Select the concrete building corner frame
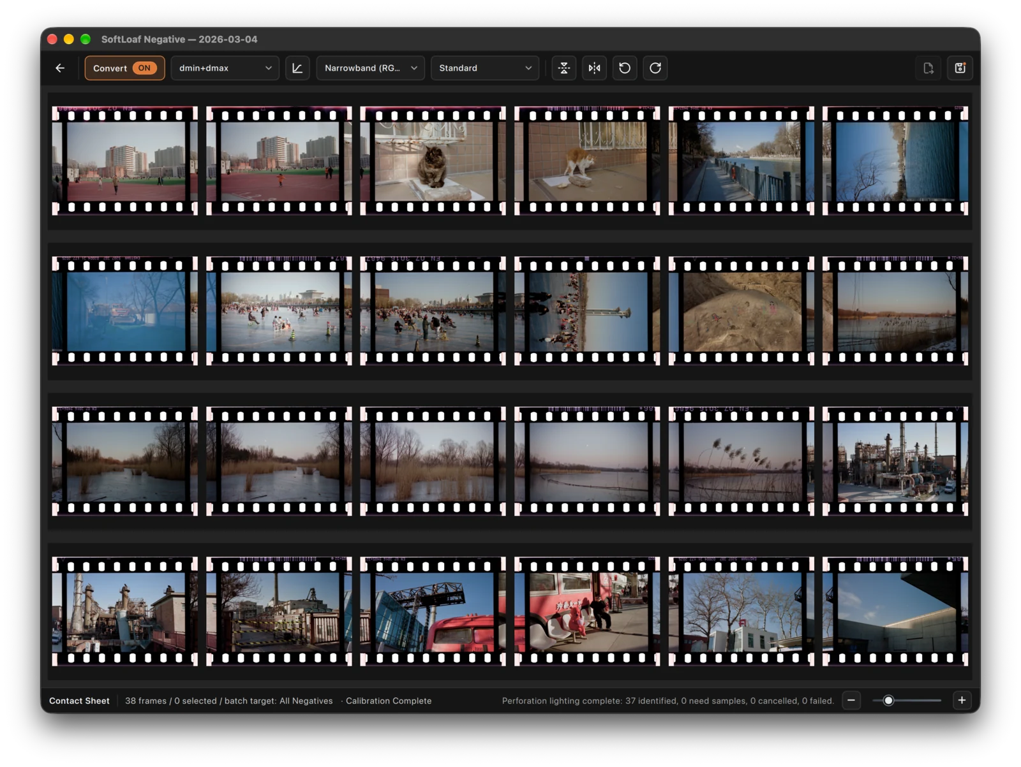This screenshot has width=1021, height=767. [x=895, y=611]
